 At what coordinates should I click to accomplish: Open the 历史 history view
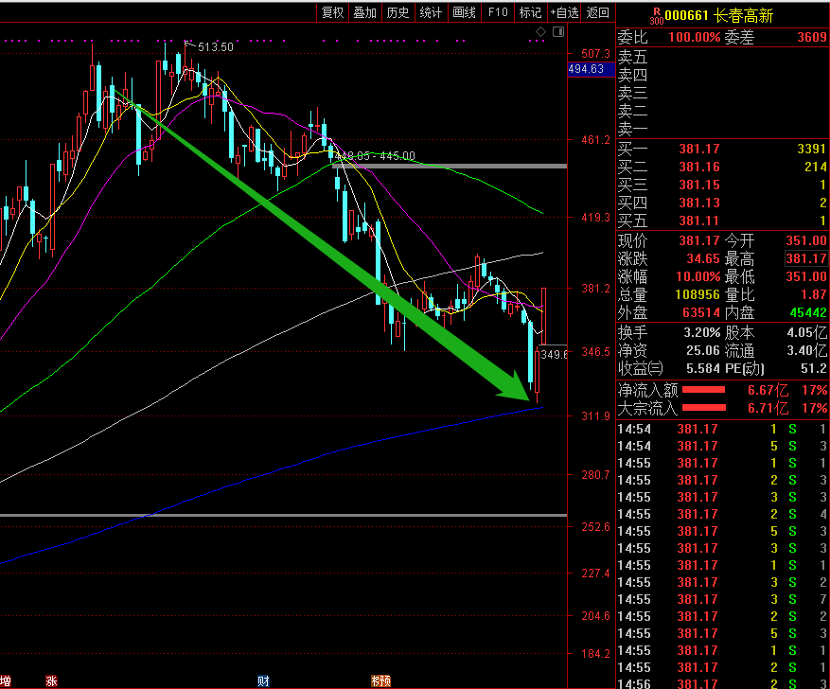[397, 12]
